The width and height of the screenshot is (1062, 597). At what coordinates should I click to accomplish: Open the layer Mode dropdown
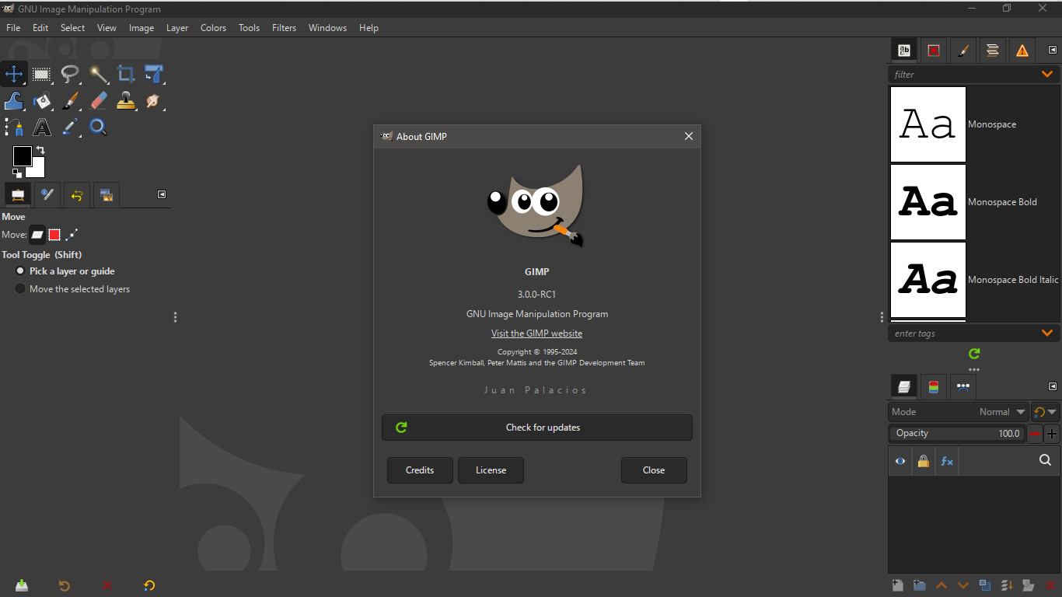pyautogui.click(x=959, y=412)
